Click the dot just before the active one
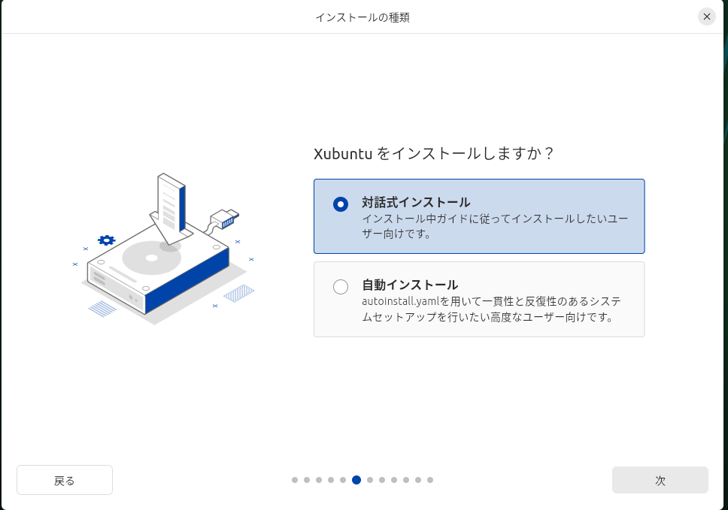Viewport: 728px width, 510px height. coord(343,480)
